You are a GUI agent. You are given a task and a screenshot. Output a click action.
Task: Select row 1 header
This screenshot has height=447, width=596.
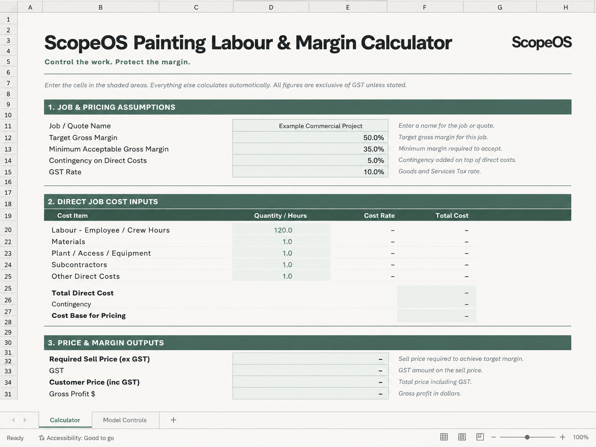(8, 19)
